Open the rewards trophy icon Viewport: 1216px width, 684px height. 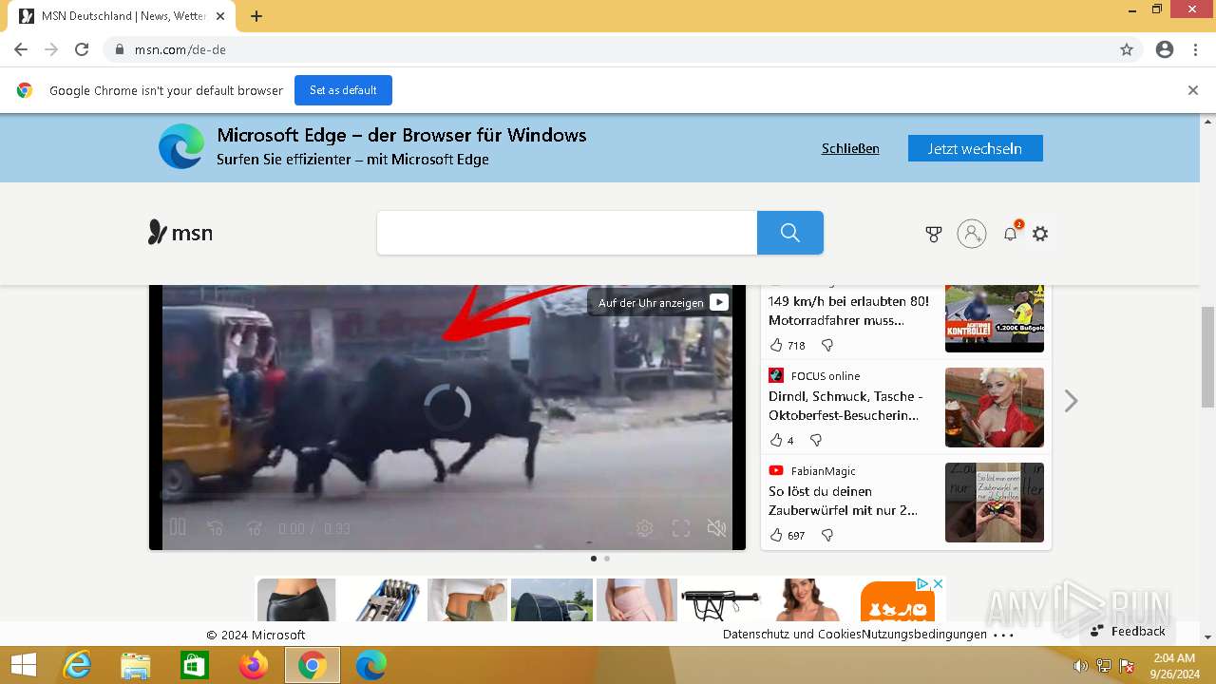(934, 234)
